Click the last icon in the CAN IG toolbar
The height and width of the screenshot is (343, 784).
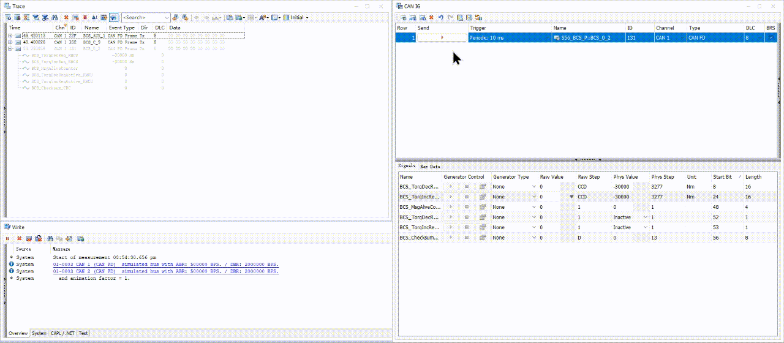pyautogui.click(x=478, y=18)
